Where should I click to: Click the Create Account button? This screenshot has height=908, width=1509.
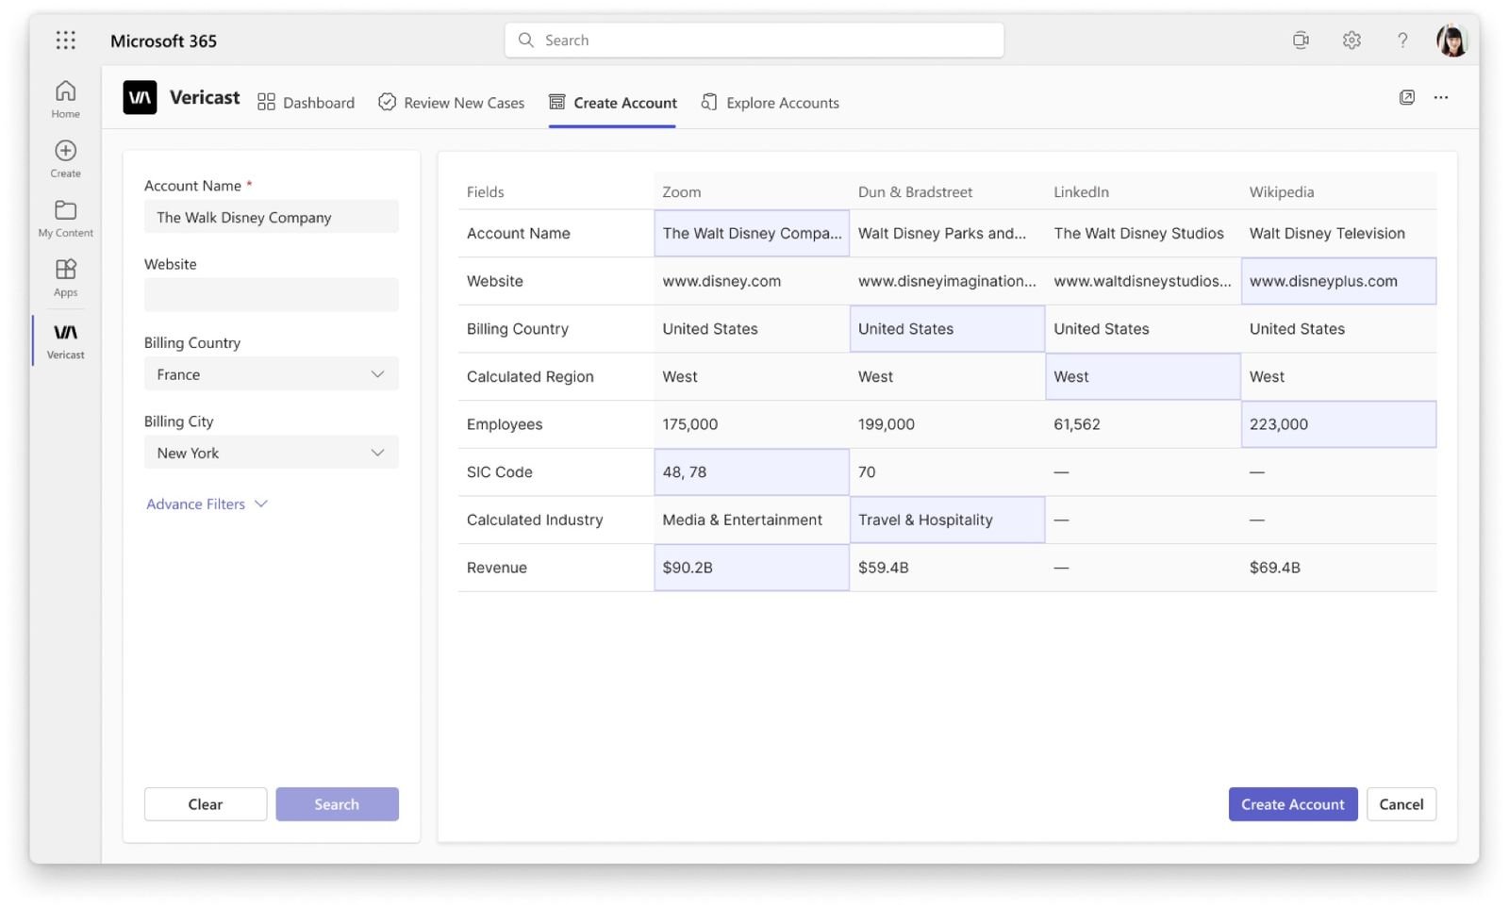pyautogui.click(x=1292, y=804)
